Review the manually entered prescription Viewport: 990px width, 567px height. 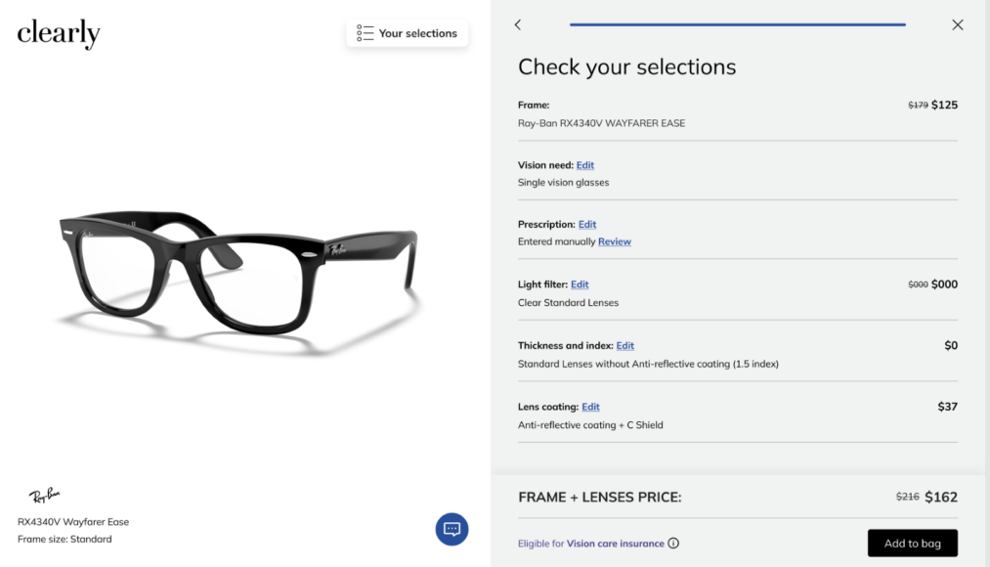click(615, 241)
